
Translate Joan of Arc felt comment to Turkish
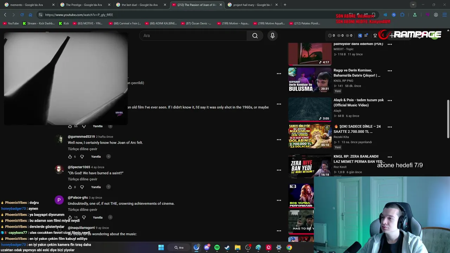click(x=83, y=149)
